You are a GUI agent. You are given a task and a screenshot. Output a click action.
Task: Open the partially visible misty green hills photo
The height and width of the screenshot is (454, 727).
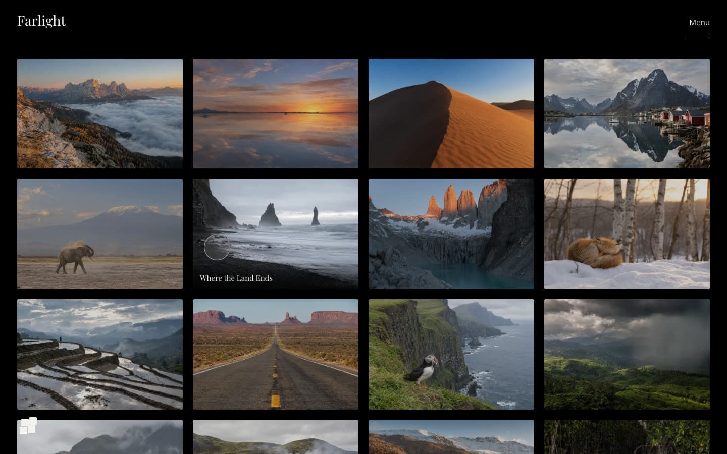(x=276, y=437)
